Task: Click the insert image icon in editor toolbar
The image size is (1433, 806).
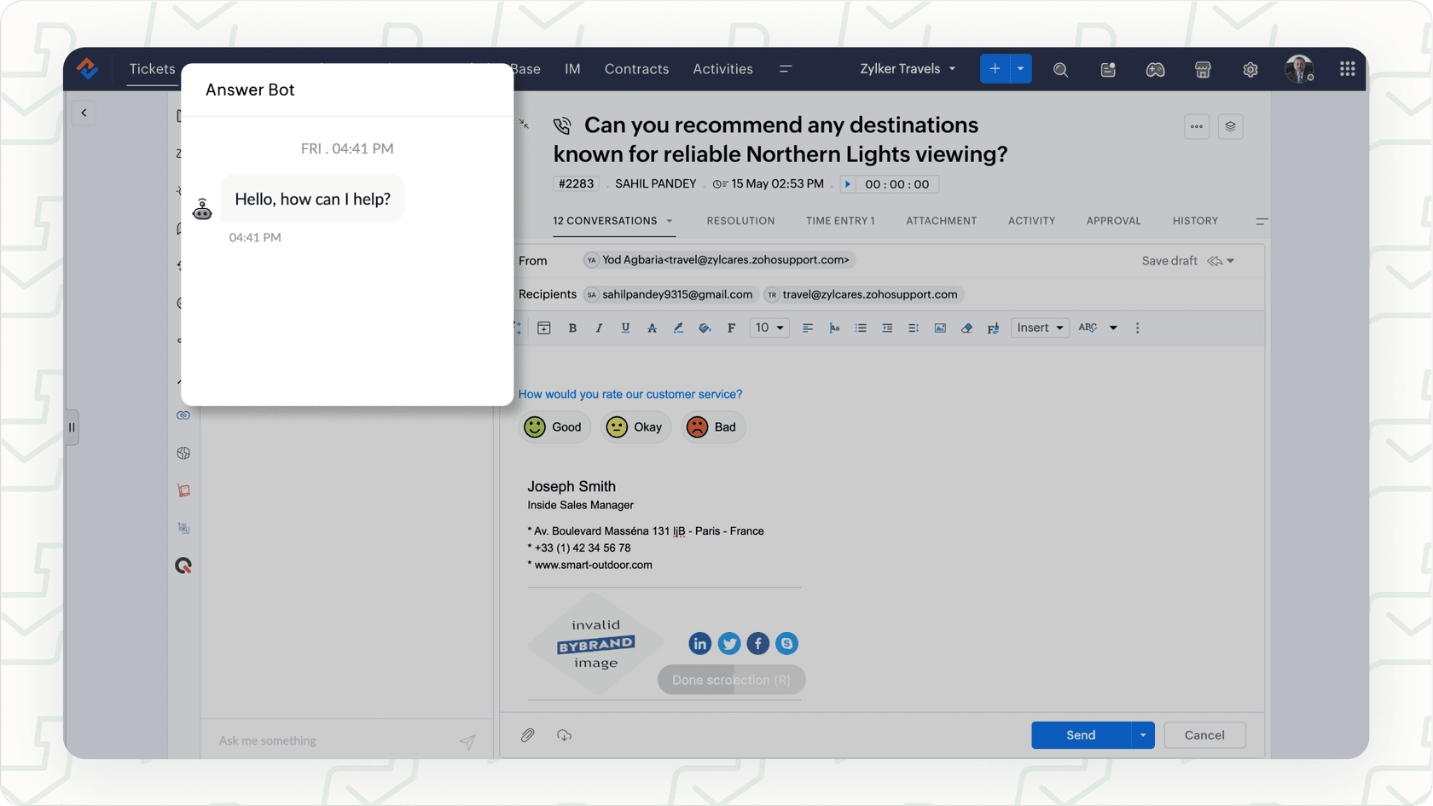Action: click(939, 328)
